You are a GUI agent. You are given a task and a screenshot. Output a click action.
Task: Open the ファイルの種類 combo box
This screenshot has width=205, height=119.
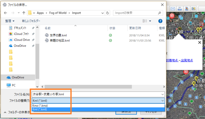point(98,100)
